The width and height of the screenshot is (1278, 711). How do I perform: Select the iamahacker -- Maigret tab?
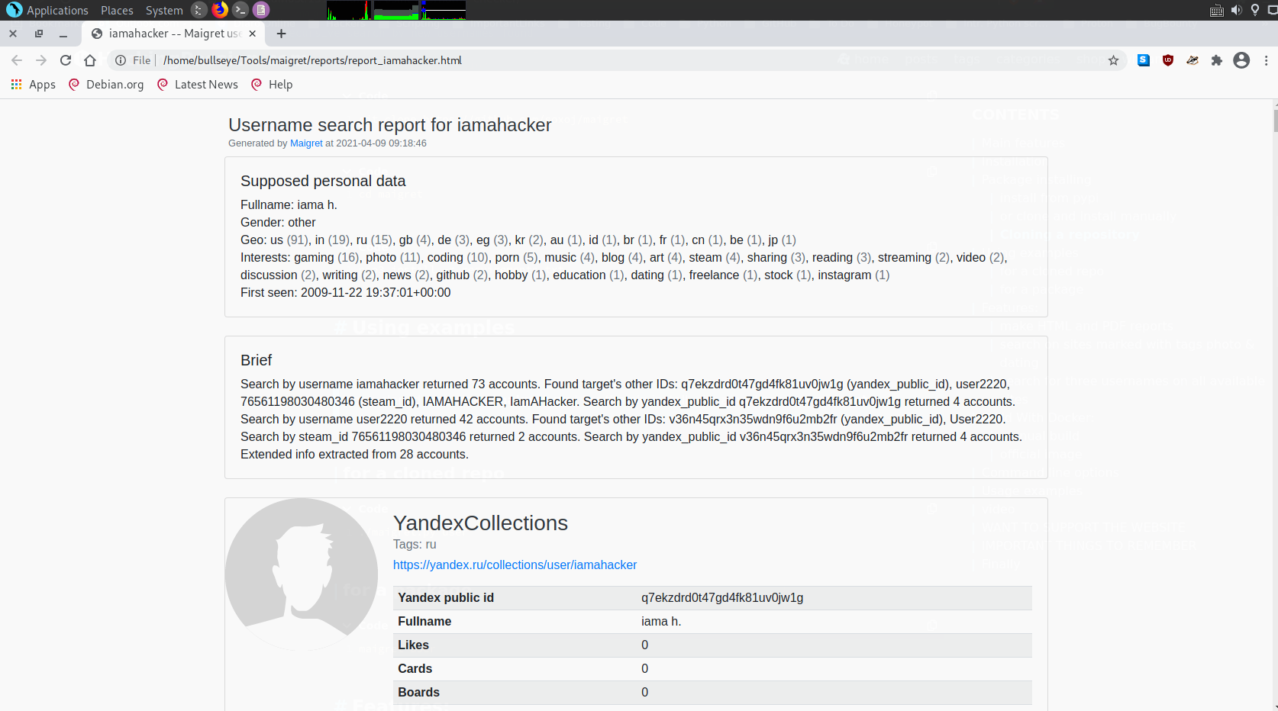pos(174,34)
